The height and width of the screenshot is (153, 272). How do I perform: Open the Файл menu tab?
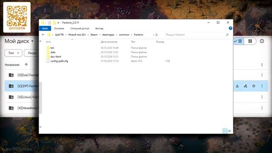(x=45, y=28)
